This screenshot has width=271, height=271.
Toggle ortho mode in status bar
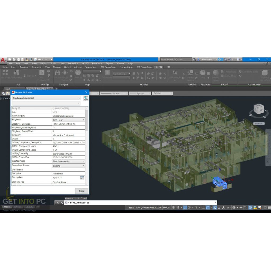pos(185,207)
